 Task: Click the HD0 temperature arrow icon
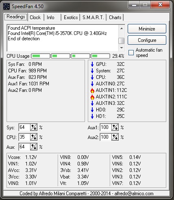92,110
